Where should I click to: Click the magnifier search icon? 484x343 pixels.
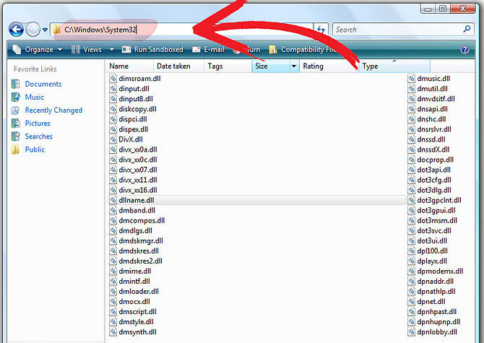click(467, 29)
